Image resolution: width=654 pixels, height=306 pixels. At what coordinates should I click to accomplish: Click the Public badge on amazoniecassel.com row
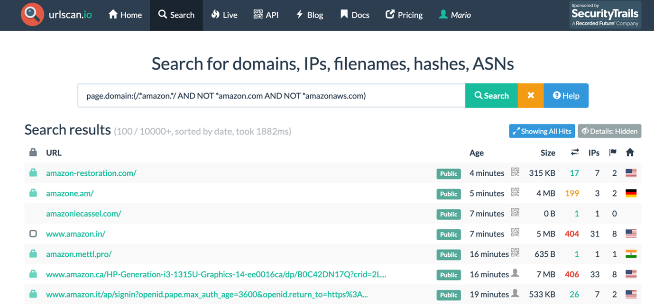tap(449, 214)
